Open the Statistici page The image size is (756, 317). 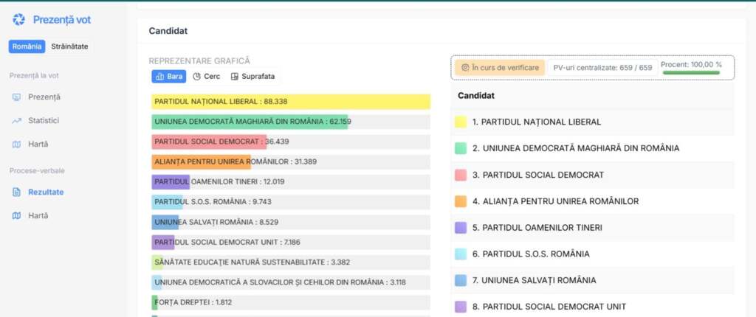tap(43, 120)
